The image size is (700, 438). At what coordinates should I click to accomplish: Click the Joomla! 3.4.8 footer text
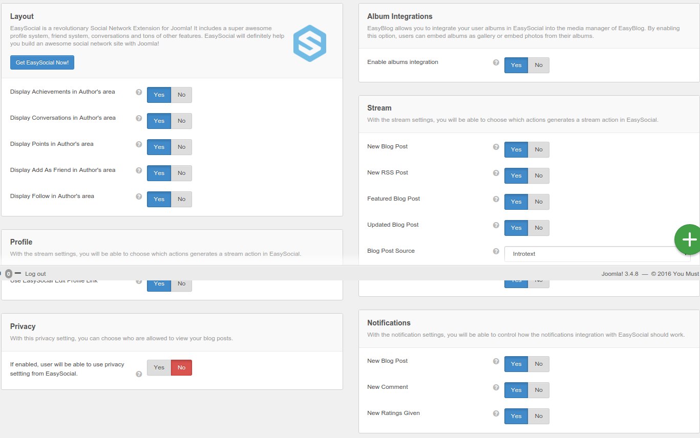click(x=620, y=274)
